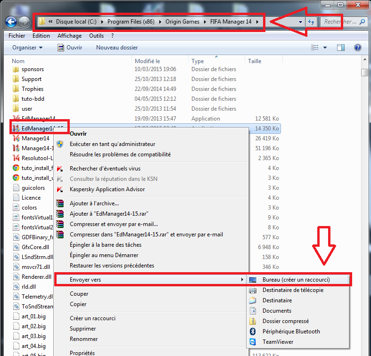
Task: Expand the arrow after Origin Games breadcrumb
Action: point(205,22)
